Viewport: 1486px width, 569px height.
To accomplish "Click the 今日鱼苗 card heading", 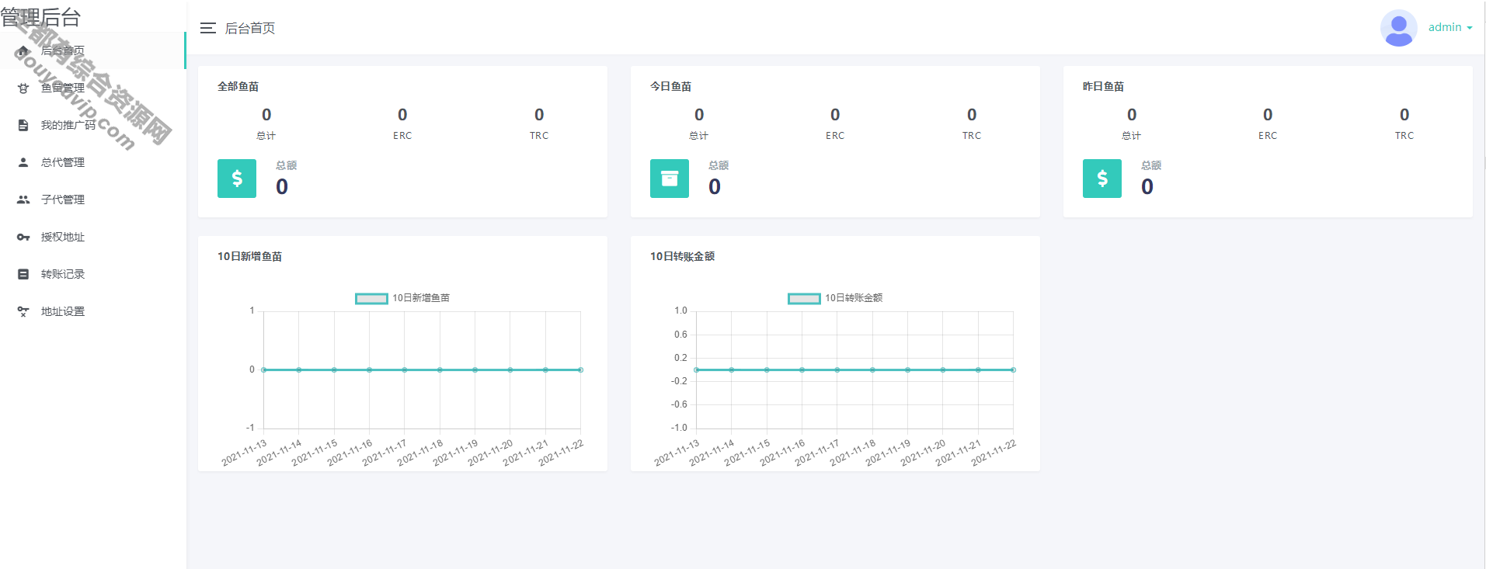I will pos(671,86).
